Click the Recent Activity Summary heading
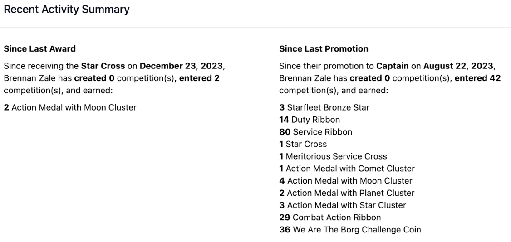 (x=66, y=9)
